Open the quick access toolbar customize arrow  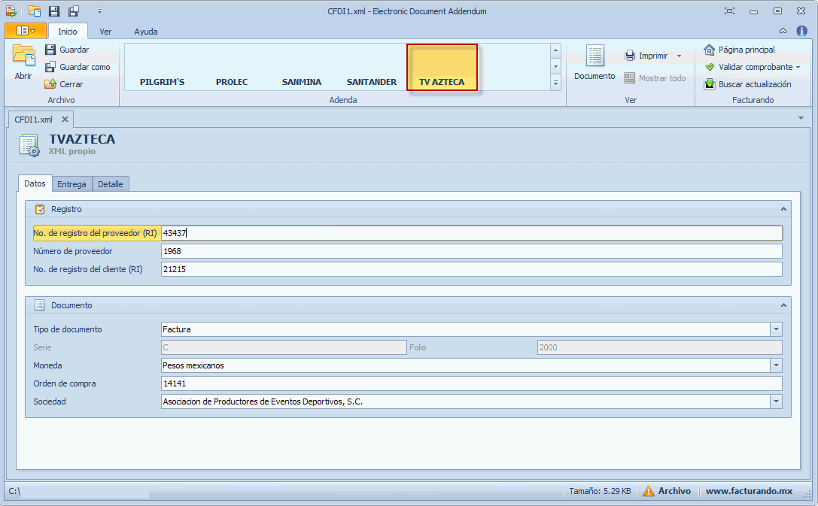[x=99, y=11]
